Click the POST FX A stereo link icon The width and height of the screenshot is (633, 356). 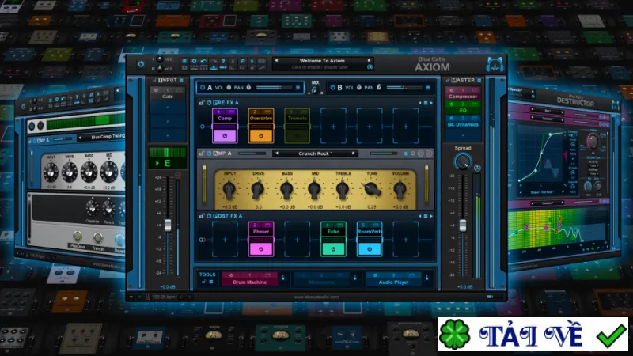[203, 240]
